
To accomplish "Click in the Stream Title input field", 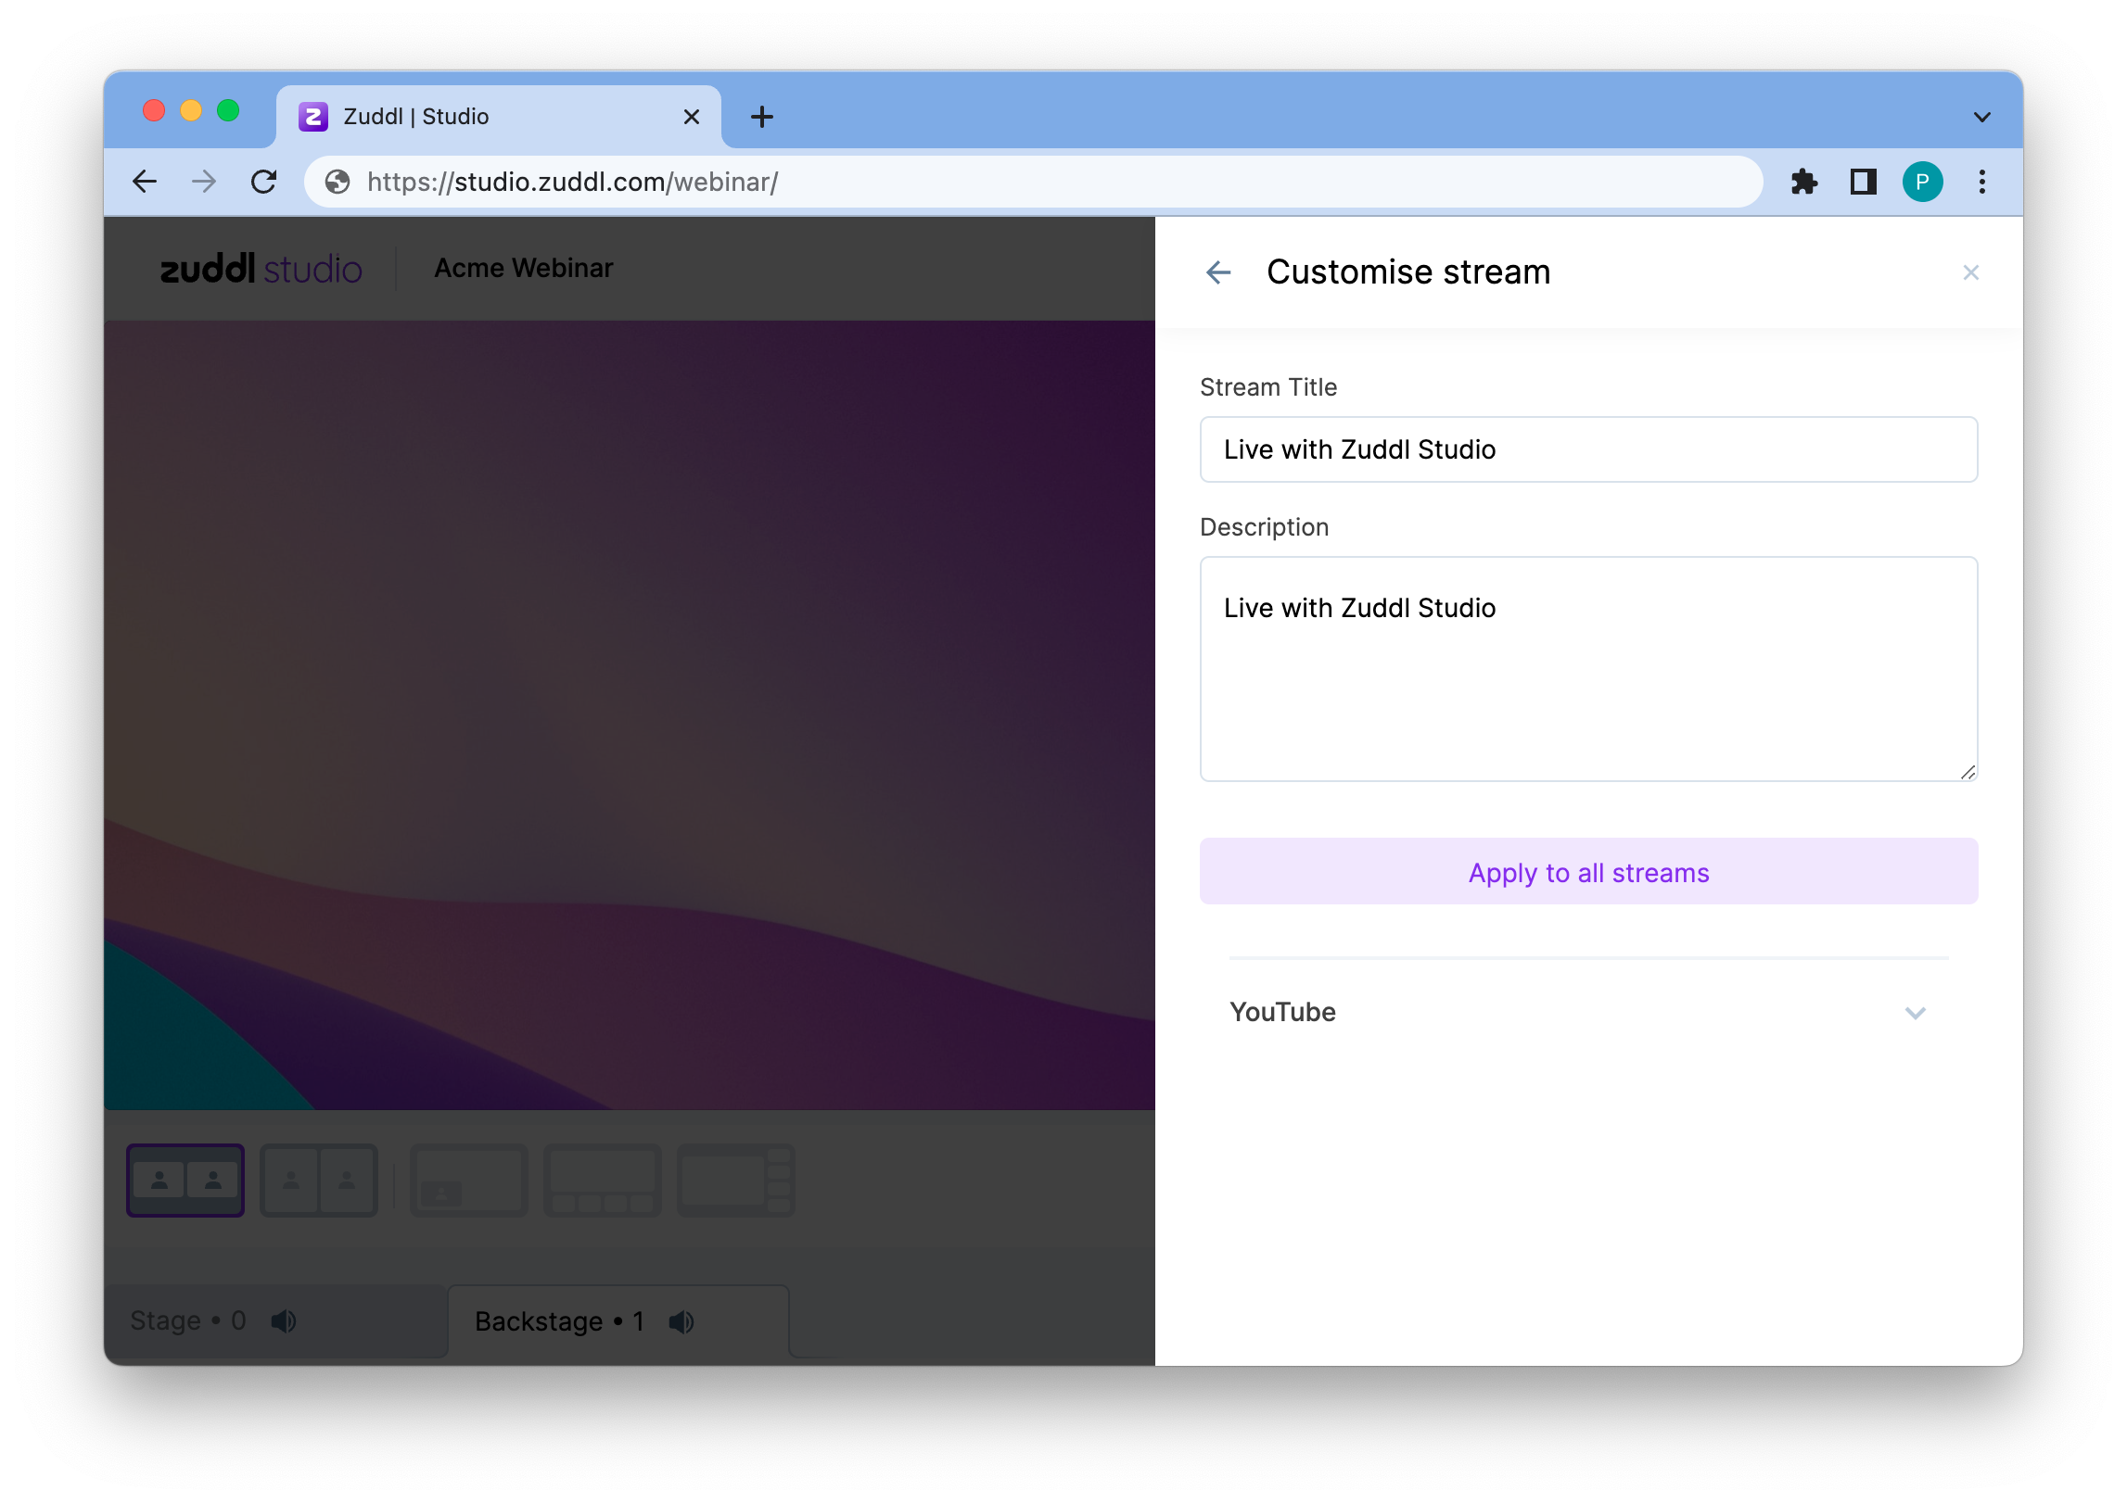I will coord(1587,449).
